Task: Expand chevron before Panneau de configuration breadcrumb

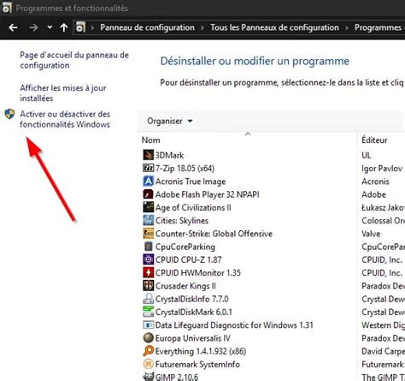Action: point(92,27)
